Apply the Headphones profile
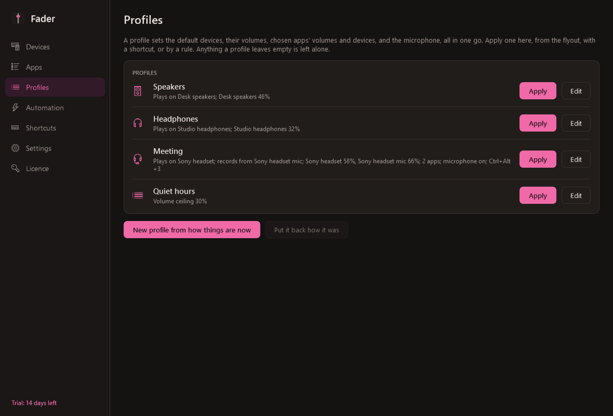The image size is (613, 416). pyautogui.click(x=538, y=123)
